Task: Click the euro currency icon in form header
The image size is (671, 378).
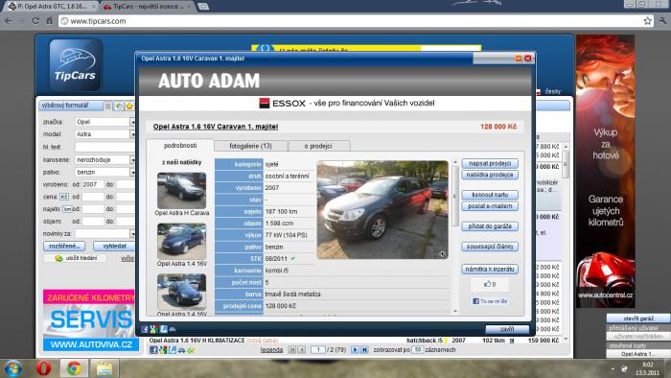Action: tap(119, 106)
